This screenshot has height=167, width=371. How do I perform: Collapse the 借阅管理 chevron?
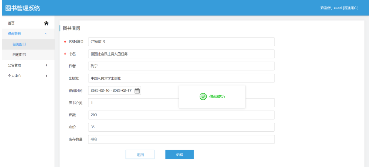[x=46, y=34]
